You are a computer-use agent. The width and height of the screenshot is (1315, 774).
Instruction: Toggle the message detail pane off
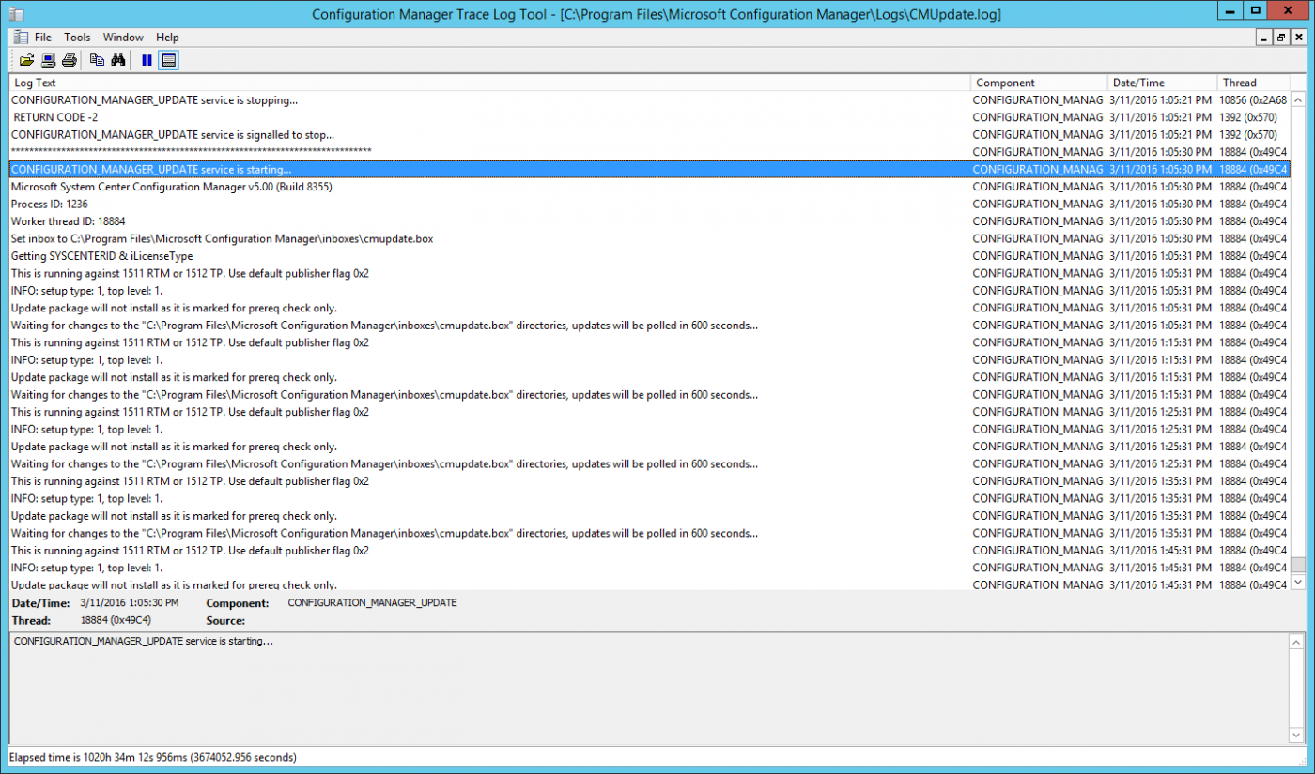pyautogui.click(x=169, y=59)
